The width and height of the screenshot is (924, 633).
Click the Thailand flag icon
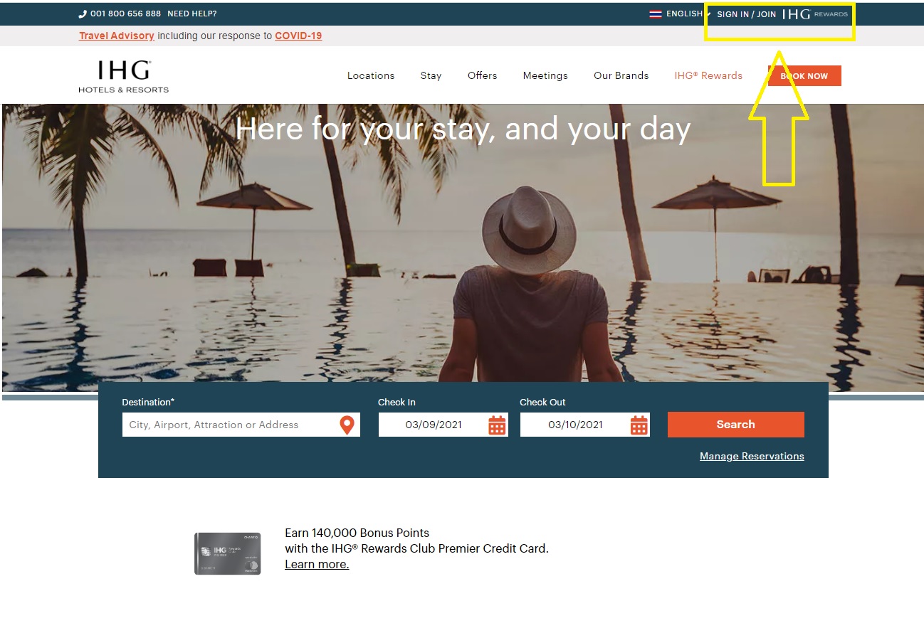656,14
